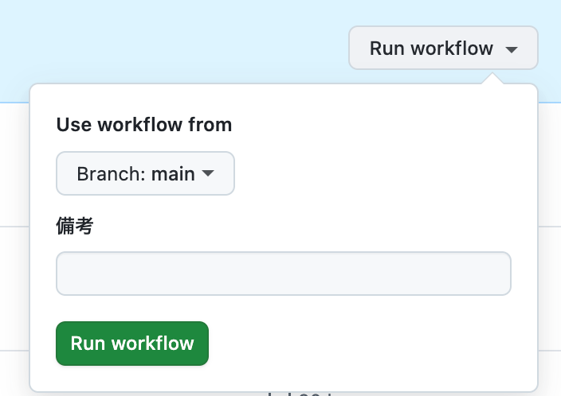561x396 pixels.
Task: Open the Branch: main selector
Action: 145,173
